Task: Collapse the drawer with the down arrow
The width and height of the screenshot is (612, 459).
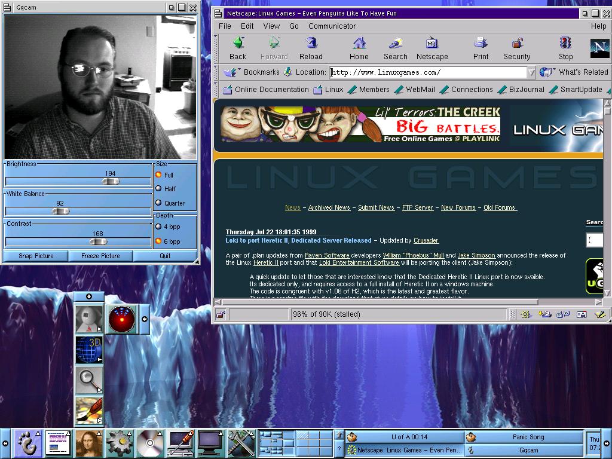Action: tap(89, 296)
